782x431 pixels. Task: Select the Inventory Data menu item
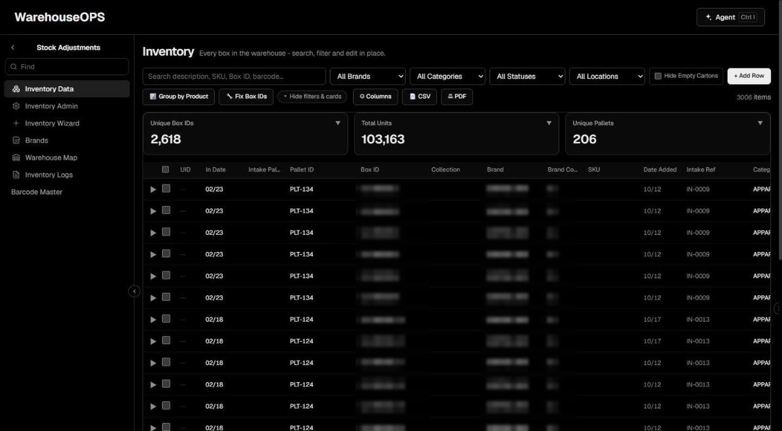click(67, 89)
